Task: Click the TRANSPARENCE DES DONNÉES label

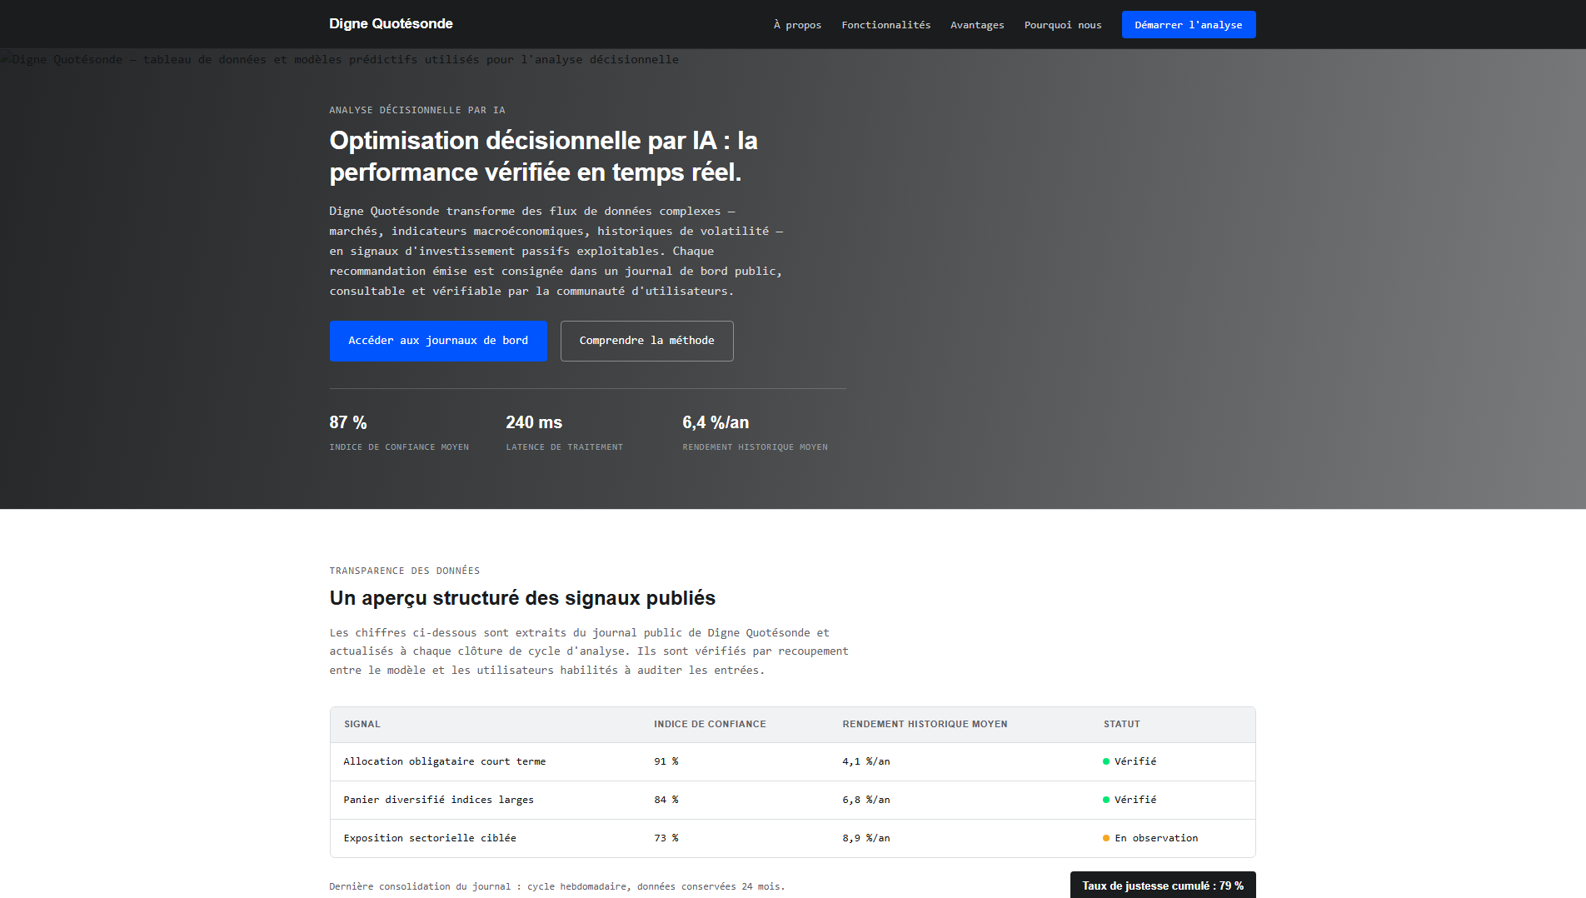Action: (405, 571)
